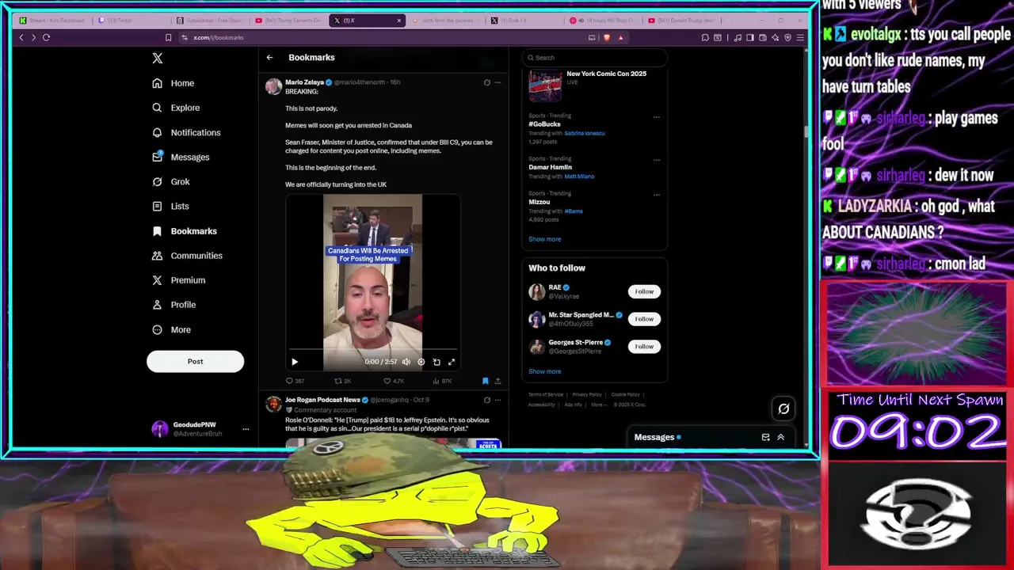This screenshot has width=1014, height=570.
Task: Play the Canadians arrested video
Action: 295,362
